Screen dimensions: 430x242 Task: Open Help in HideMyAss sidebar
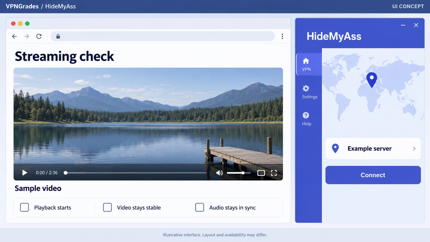click(307, 119)
